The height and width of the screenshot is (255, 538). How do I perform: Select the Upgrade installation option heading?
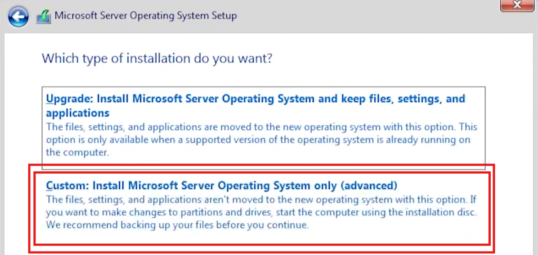[x=256, y=106]
